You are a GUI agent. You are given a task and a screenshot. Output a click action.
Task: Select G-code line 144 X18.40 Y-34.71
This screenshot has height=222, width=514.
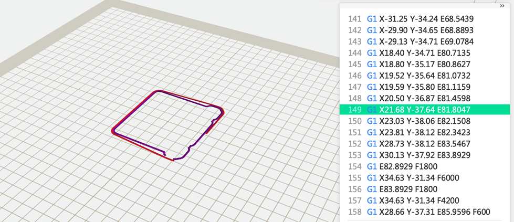coord(425,53)
